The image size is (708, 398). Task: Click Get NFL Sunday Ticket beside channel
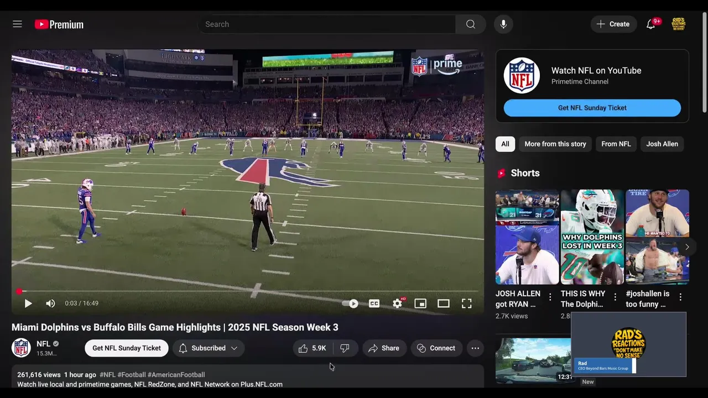point(127,348)
